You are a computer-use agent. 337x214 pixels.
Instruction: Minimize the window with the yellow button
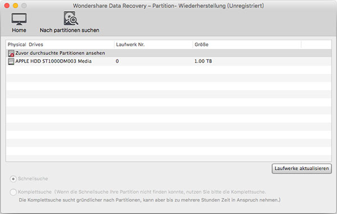[x=16, y=6]
